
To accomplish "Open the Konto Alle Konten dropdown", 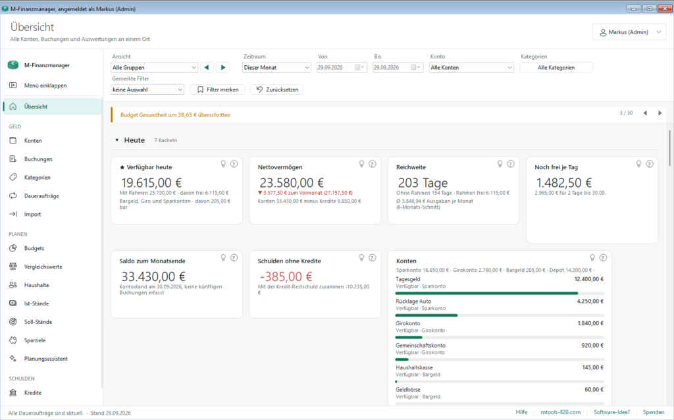I will coord(471,68).
